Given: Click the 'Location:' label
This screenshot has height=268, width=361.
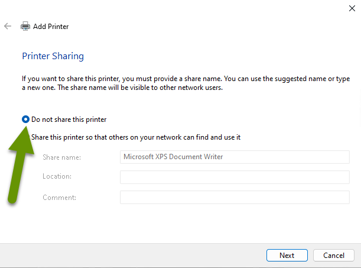Looking at the screenshot, I should click(57, 176).
